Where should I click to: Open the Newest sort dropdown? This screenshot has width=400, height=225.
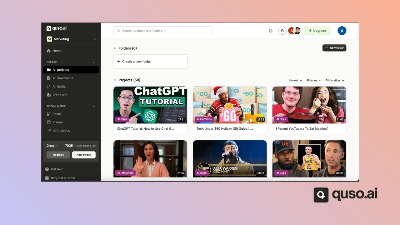pyautogui.click(x=295, y=80)
